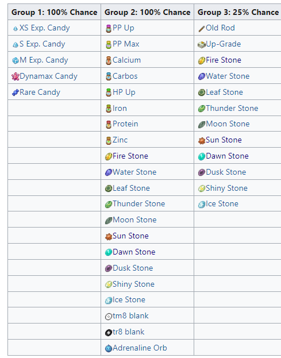Screen dimensions: 281x358
Task: Click the Rare Candy icon
Action: 16,93
